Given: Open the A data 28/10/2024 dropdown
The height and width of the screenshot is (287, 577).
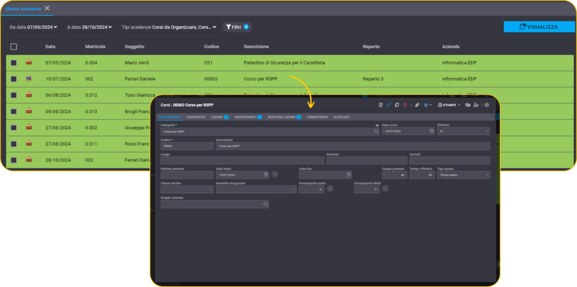Looking at the screenshot, I should pos(90,27).
